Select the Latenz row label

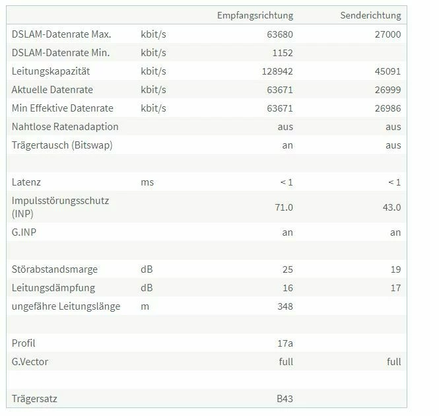click(26, 182)
